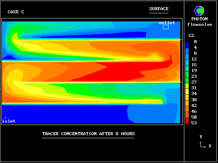Click the SURFACE label at the top
This screenshot has width=218, height=163.
(x=159, y=9)
